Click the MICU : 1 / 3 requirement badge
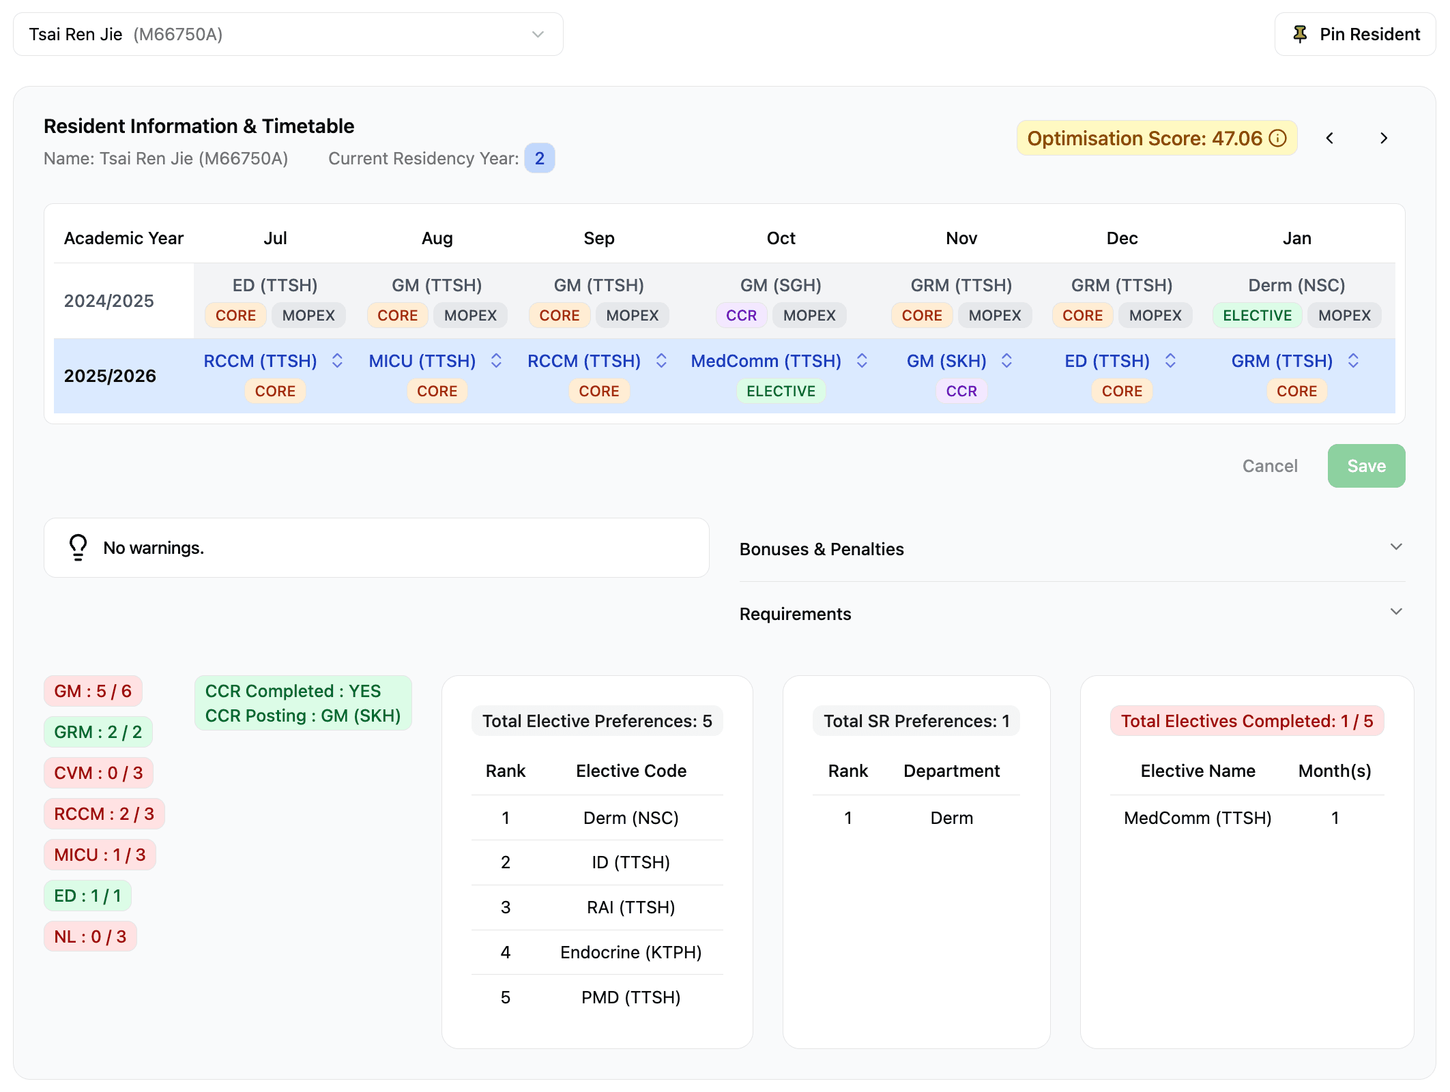The height and width of the screenshot is (1092, 1450). [x=100, y=855]
